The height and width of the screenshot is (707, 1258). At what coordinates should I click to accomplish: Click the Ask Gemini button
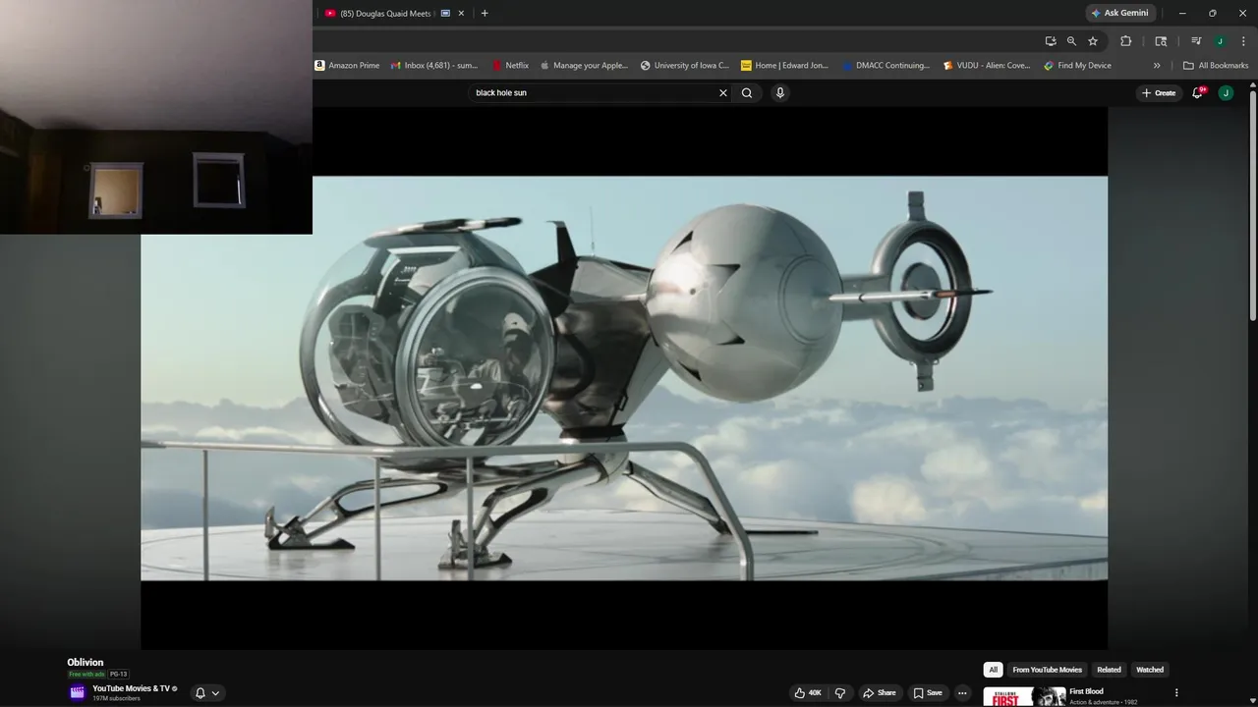pyautogui.click(x=1119, y=13)
